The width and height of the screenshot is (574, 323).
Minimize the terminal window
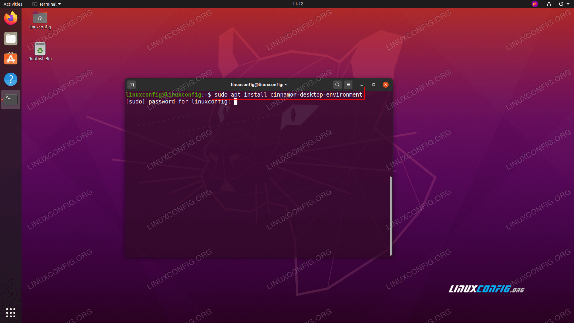[x=362, y=85]
